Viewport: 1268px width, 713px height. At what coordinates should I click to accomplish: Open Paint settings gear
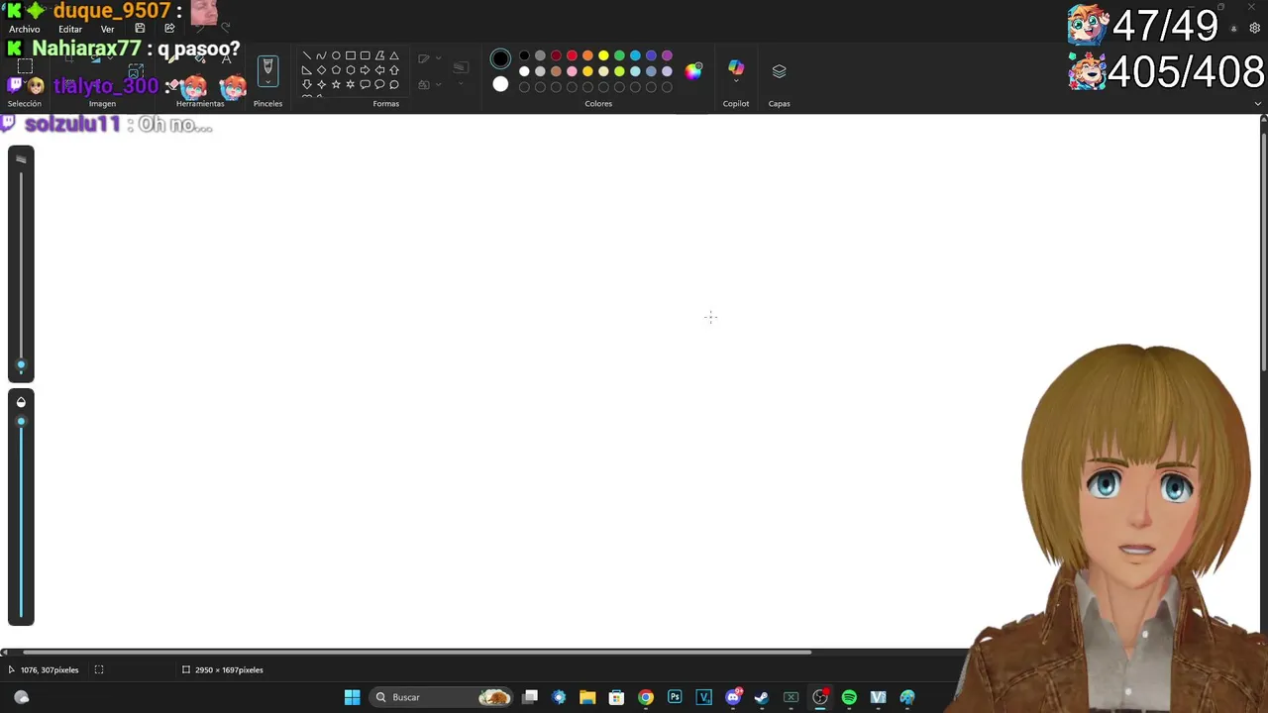(1255, 29)
